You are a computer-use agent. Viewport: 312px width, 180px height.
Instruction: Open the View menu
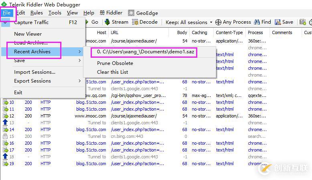click(x=72, y=13)
